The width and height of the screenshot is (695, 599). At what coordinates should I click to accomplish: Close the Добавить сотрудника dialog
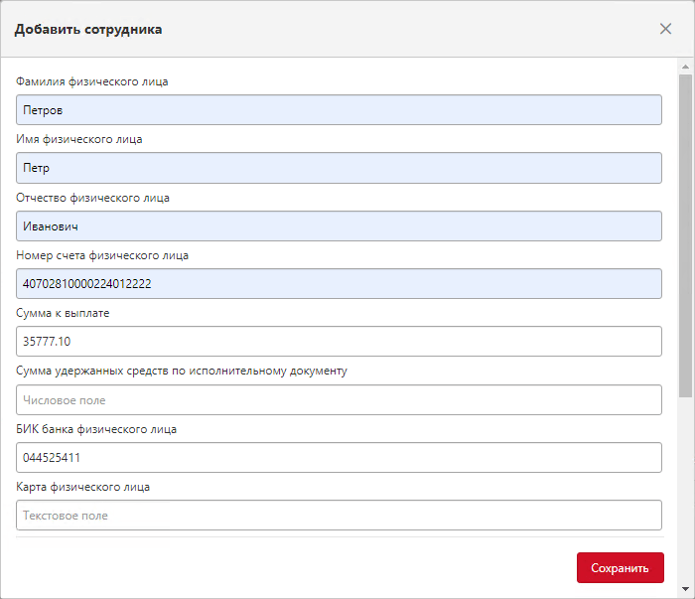click(665, 29)
